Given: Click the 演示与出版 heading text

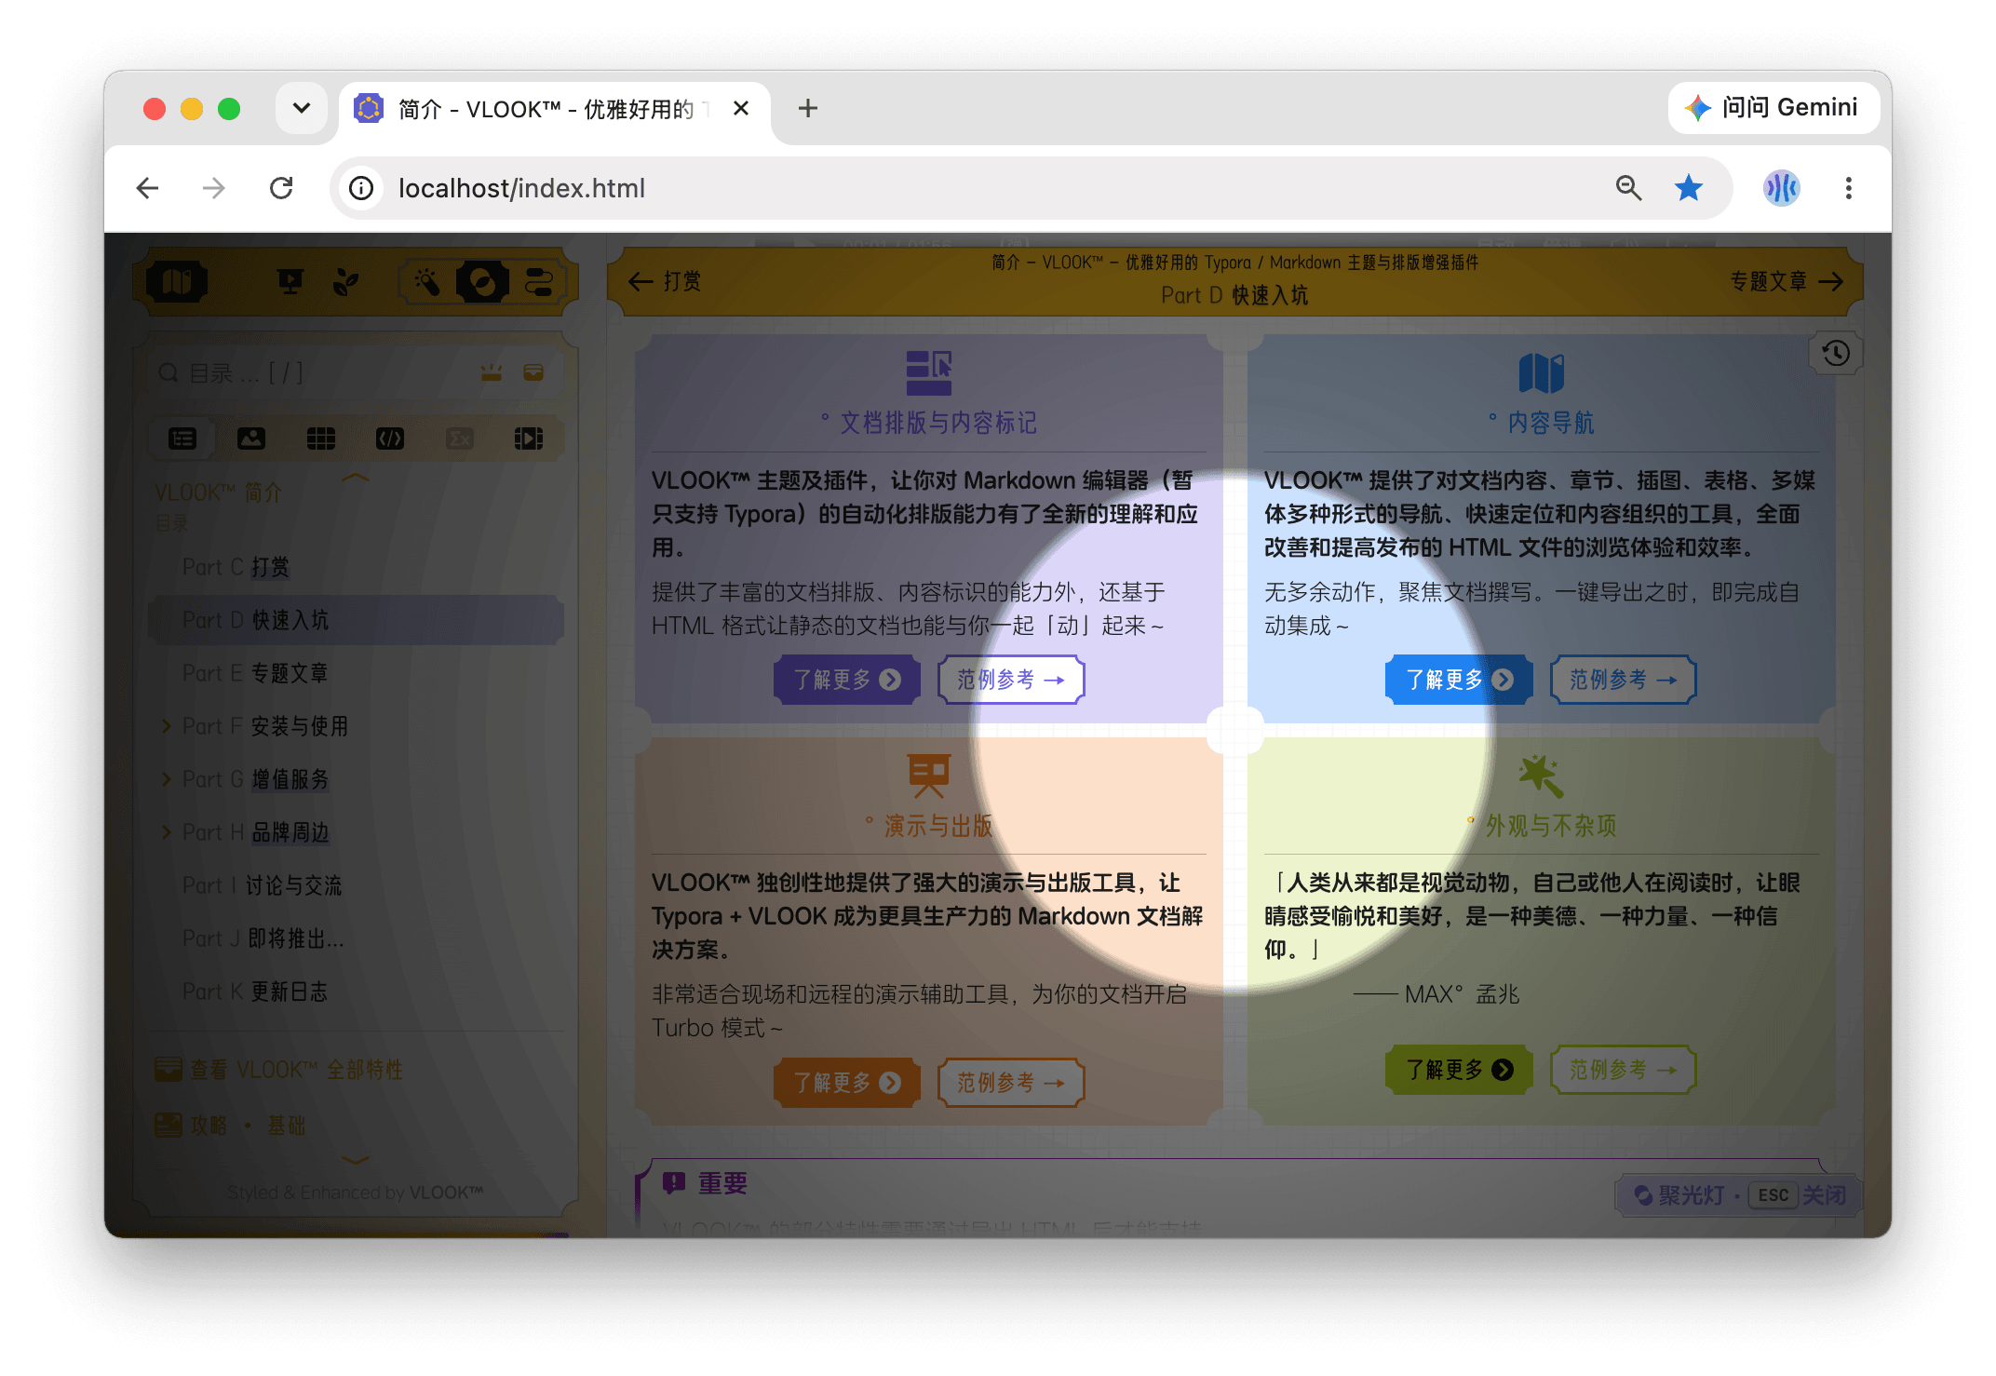Looking at the screenshot, I should (x=938, y=826).
